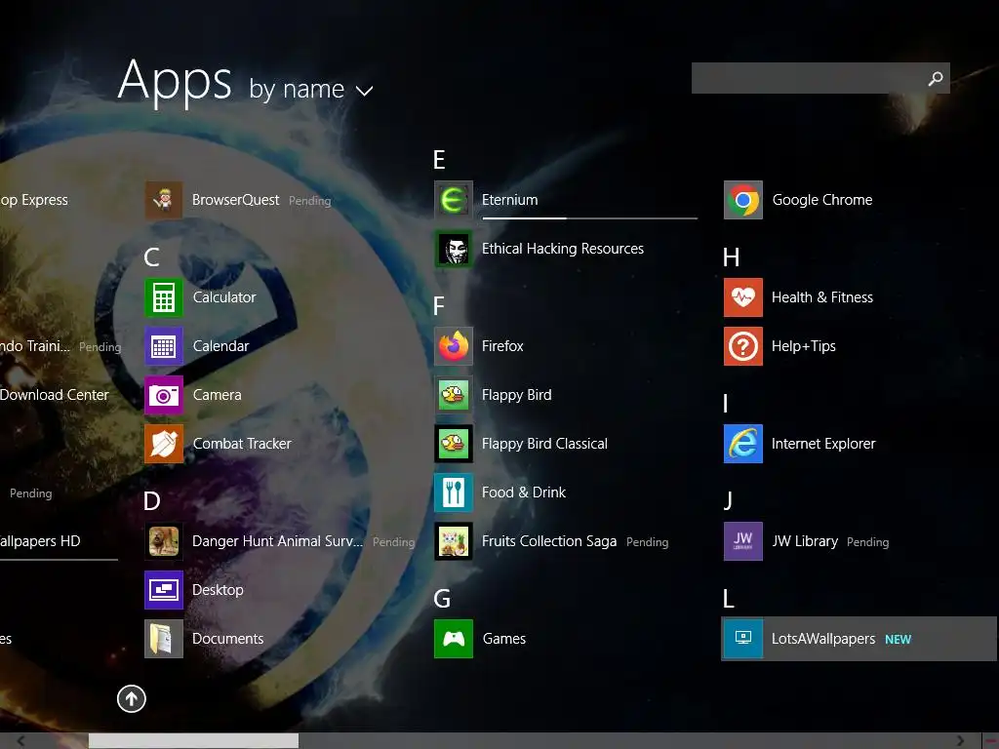Click Pending status next to BrowserQuest
Screen dimensions: 999x749
[309, 201]
